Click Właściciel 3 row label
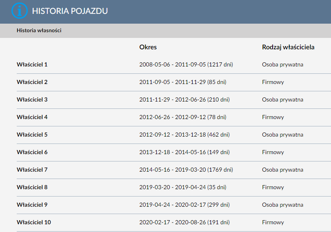 [x=32, y=99]
